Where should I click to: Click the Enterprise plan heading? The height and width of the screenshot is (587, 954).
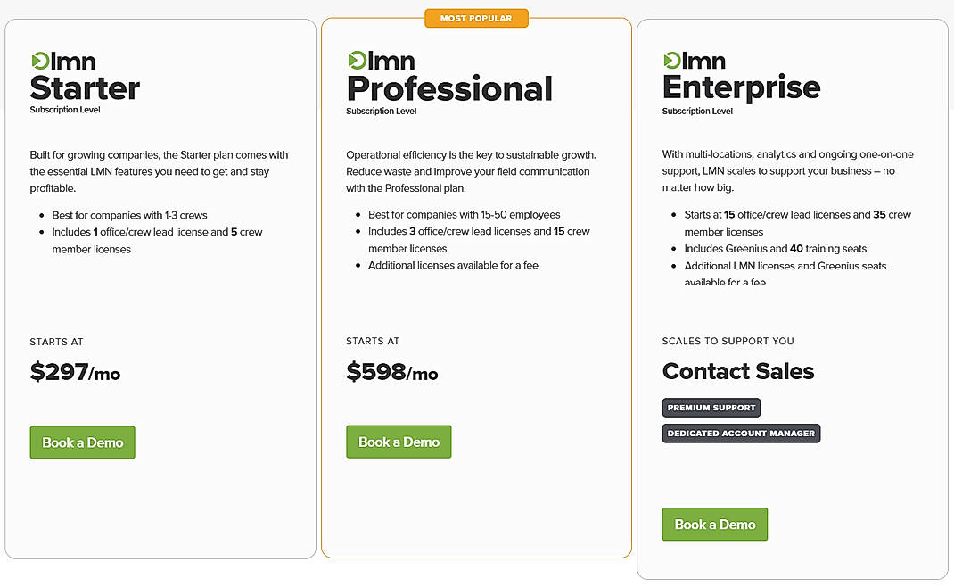coord(741,87)
